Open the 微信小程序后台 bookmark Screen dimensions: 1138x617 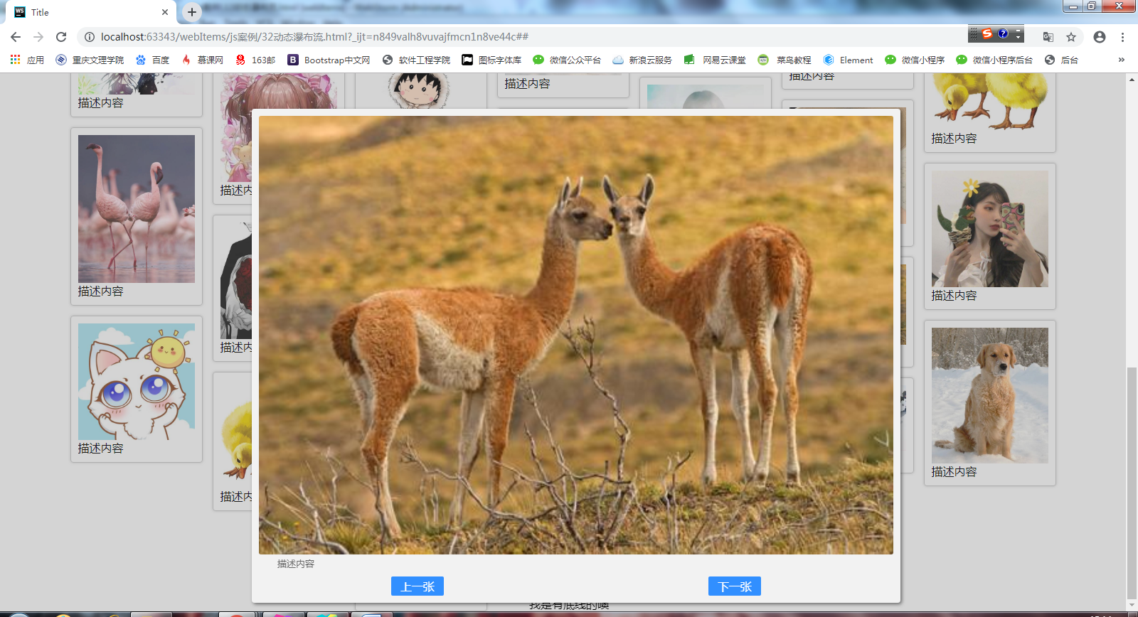(994, 60)
